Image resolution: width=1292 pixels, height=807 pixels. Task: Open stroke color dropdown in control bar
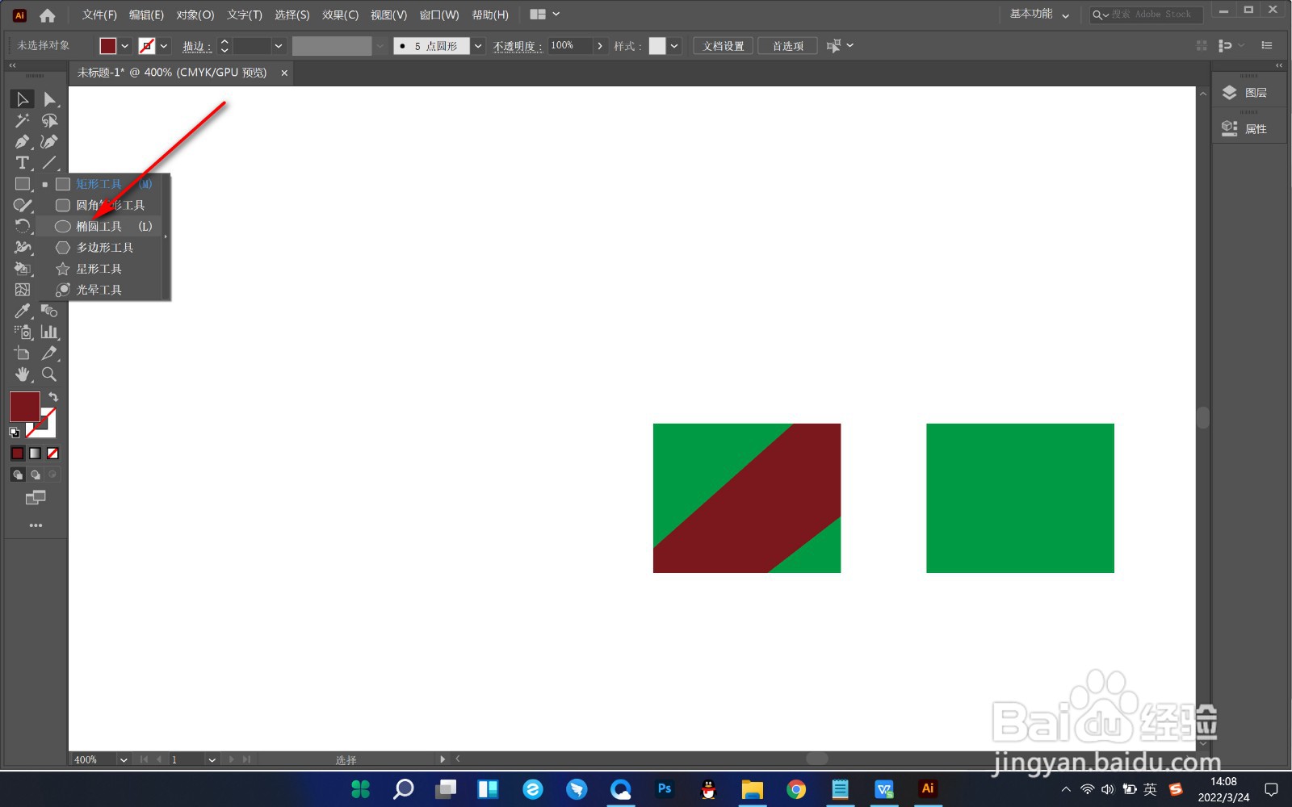click(x=164, y=46)
